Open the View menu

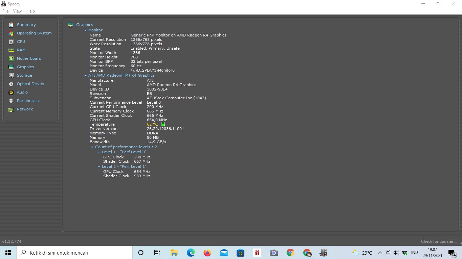17,11
